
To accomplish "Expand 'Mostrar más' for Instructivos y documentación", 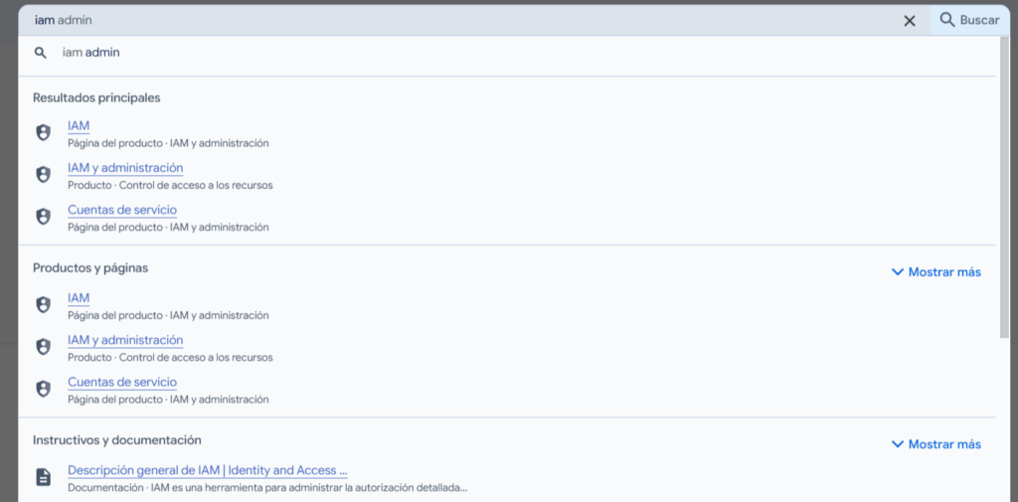I will pos(936,444).
